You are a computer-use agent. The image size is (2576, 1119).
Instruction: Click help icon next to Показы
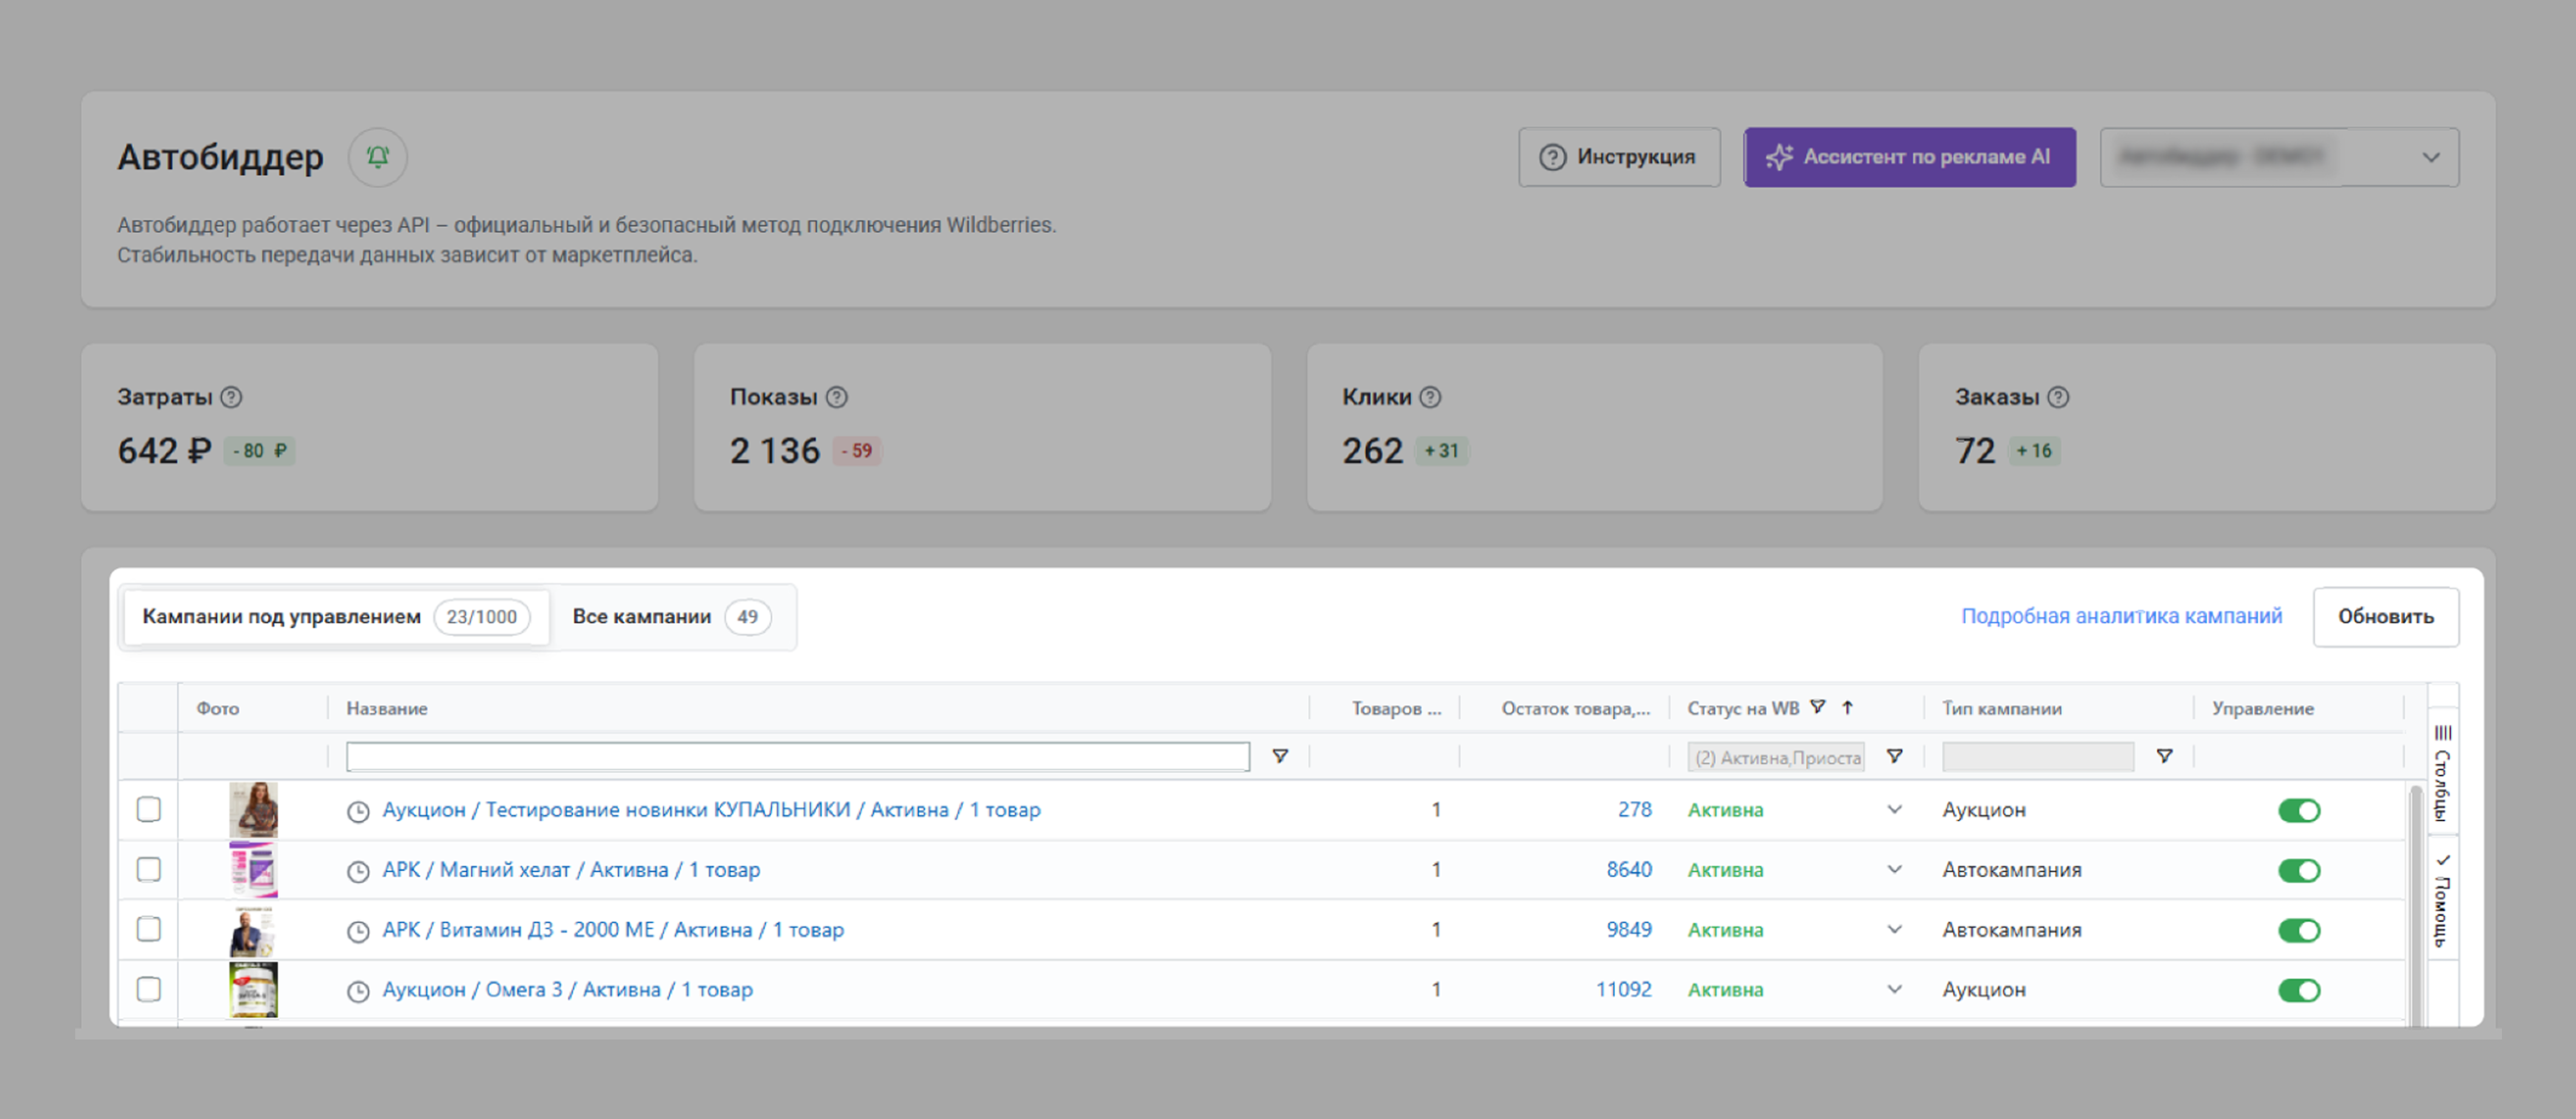pos(837,397)
